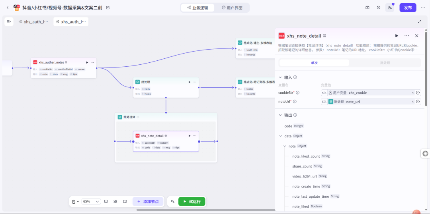Image resolution: width=430 pixels, height=214 pixels.
Task: Open 批处理 node more menu
Action: pyautogui.click(x=194, y=82)
